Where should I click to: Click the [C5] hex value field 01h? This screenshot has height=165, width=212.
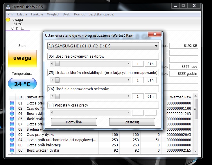click(151, 80)
